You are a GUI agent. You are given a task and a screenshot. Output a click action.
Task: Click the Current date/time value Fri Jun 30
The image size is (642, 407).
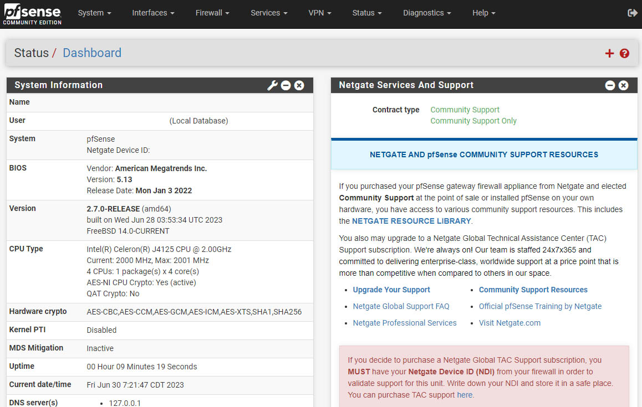pos(135,385)
